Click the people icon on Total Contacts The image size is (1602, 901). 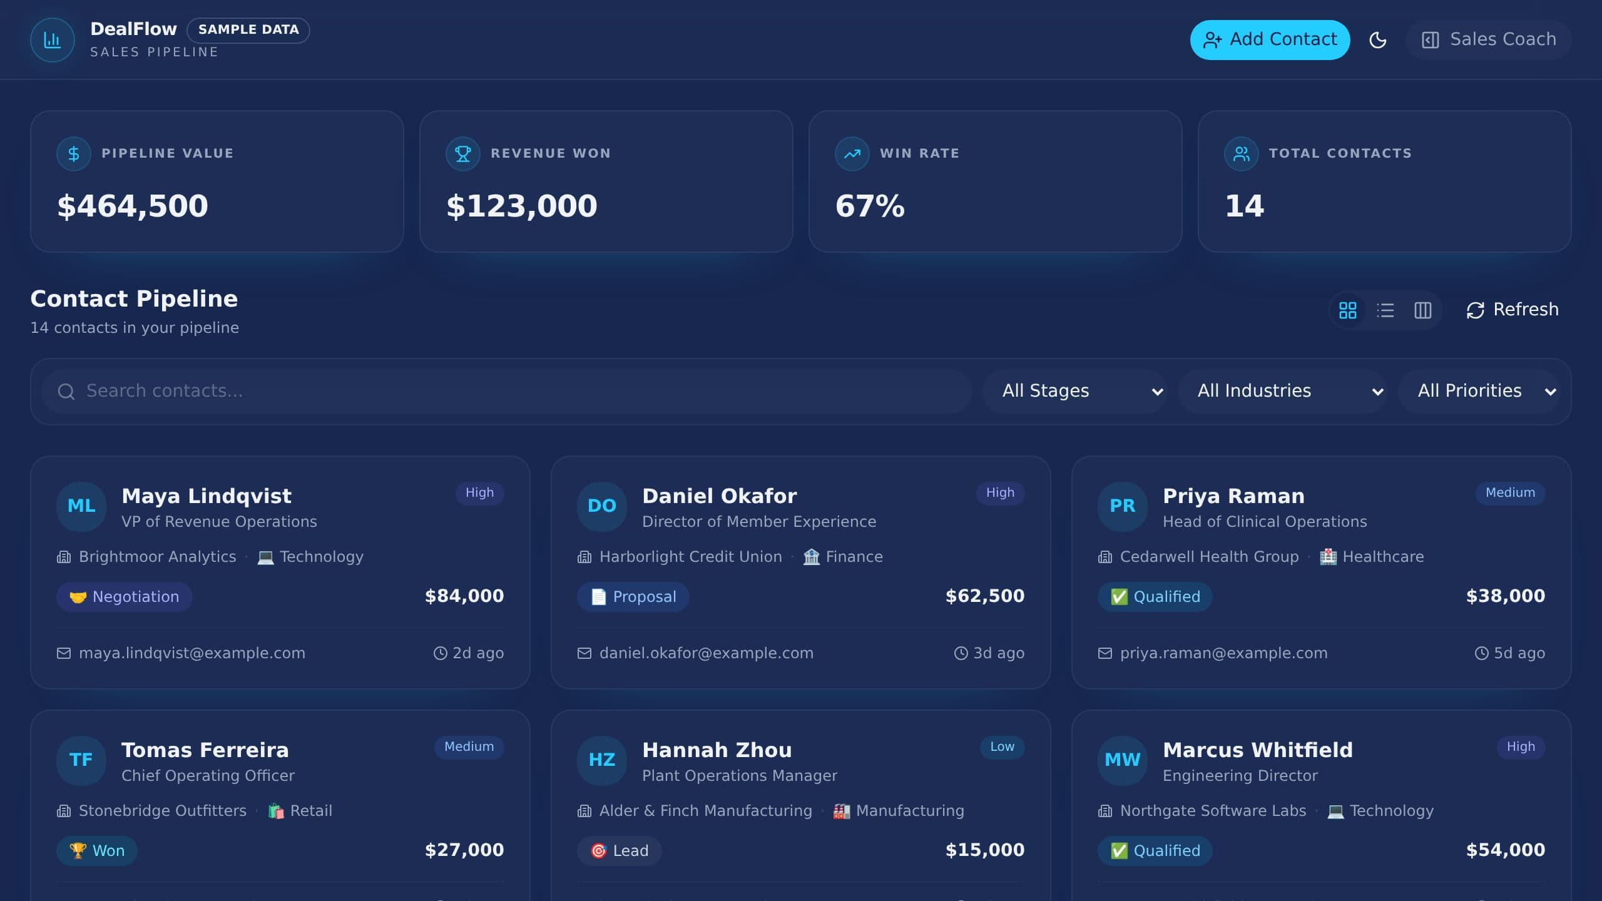pos(1242,153)
